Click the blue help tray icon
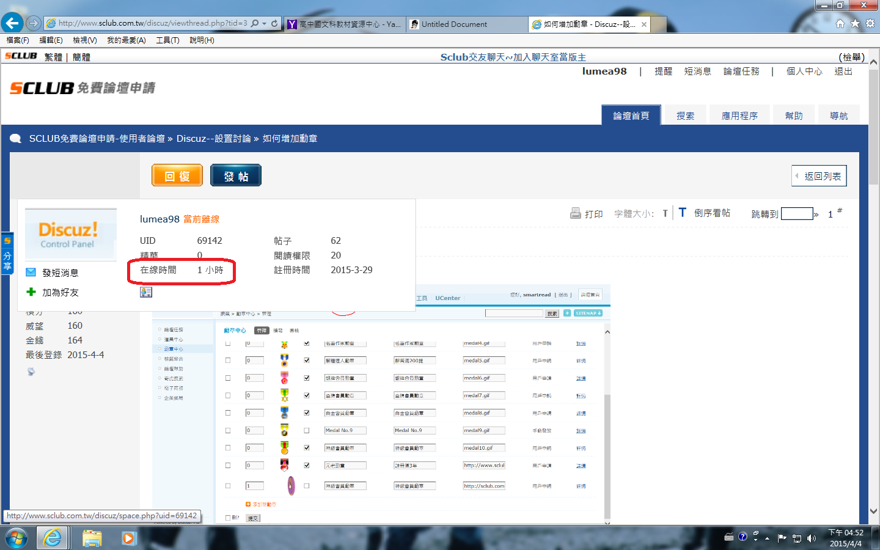This screenshot has width=880, height=550. tap(743, 537)
